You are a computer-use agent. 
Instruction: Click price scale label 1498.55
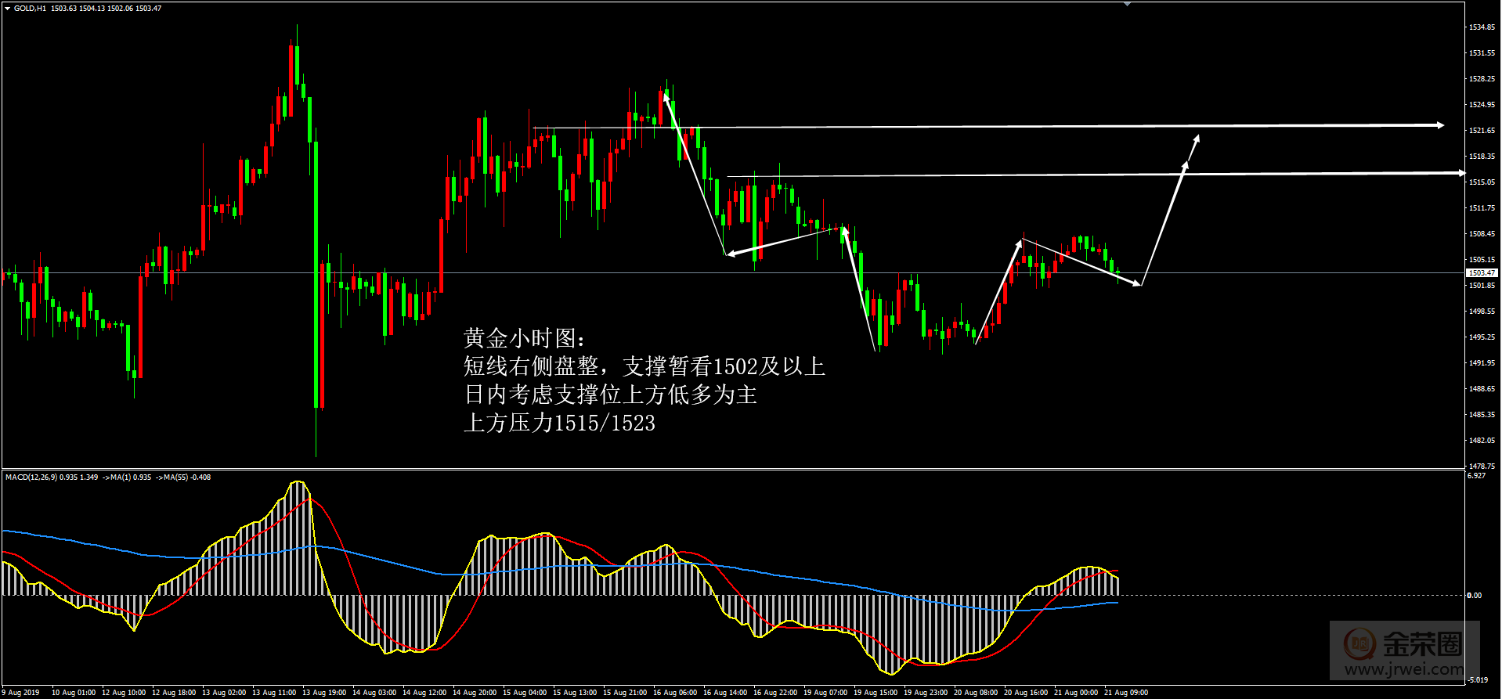point(1482,312)
